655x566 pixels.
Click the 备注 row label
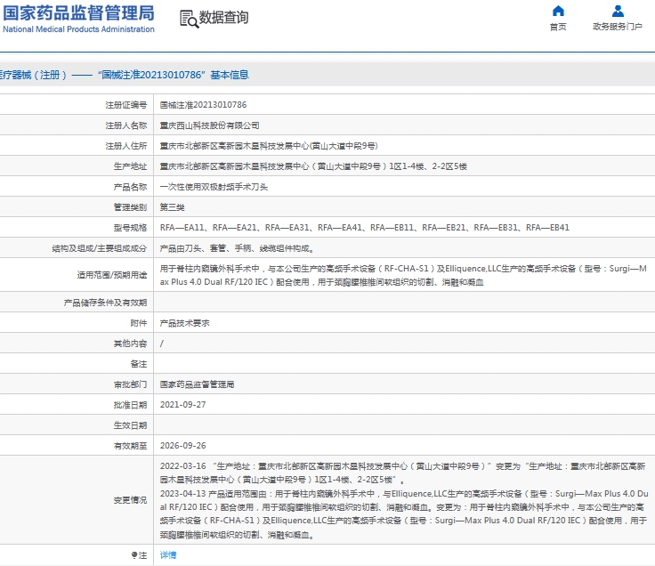(139, 364)
